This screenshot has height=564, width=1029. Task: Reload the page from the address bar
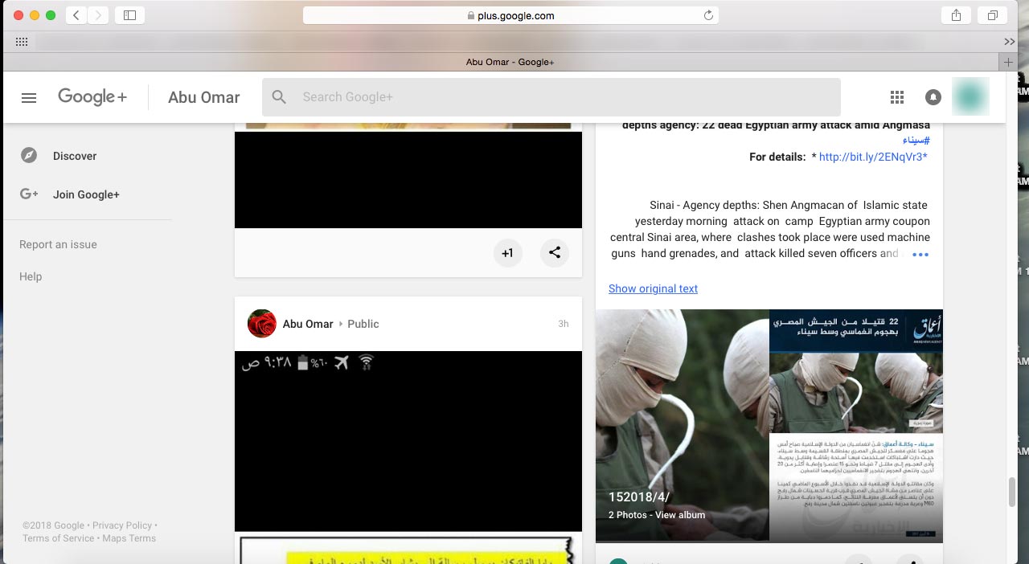pos(708,15)
